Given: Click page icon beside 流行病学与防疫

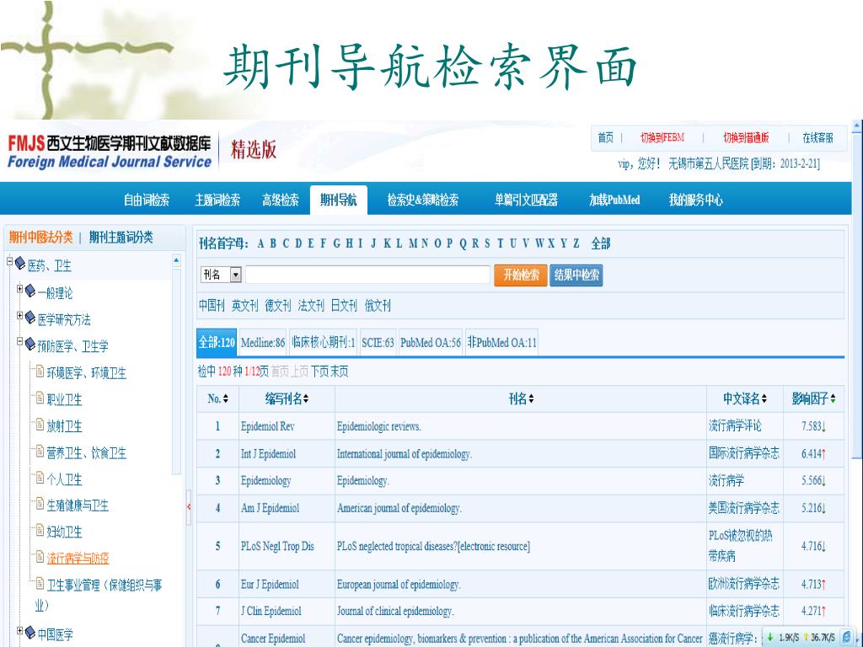Looking at the screenshot, I should 40,557.
